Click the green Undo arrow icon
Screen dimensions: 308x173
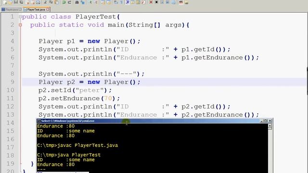(64, 2)
